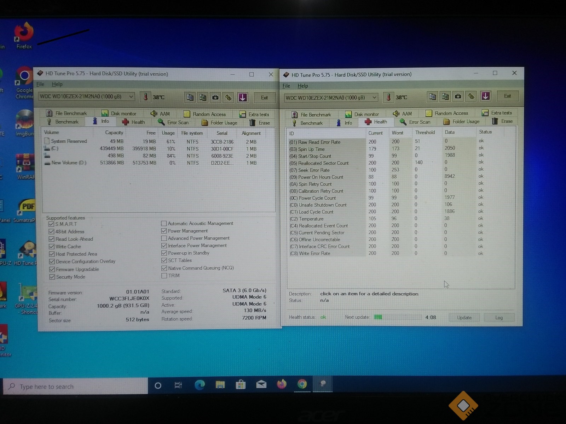Select the ImgBurn desktop icon

[x=24, y=123]
